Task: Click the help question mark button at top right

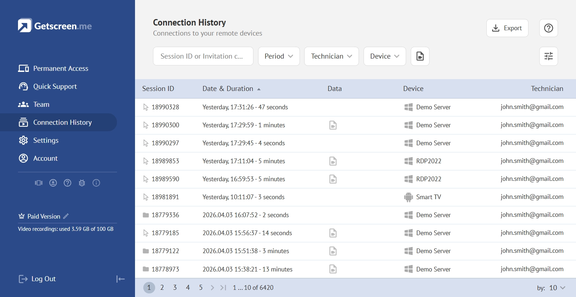Action: coord(548,28)
